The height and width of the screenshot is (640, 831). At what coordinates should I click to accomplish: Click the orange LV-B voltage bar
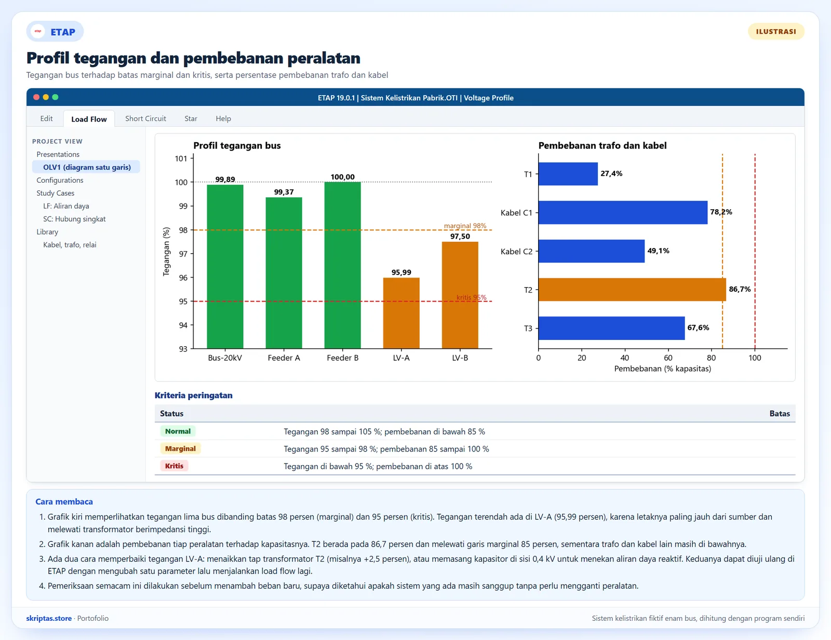460,295
